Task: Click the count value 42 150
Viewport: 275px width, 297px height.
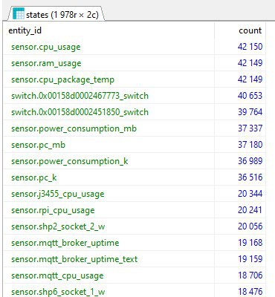Action: pyautogui.click(x=250, y=47)
